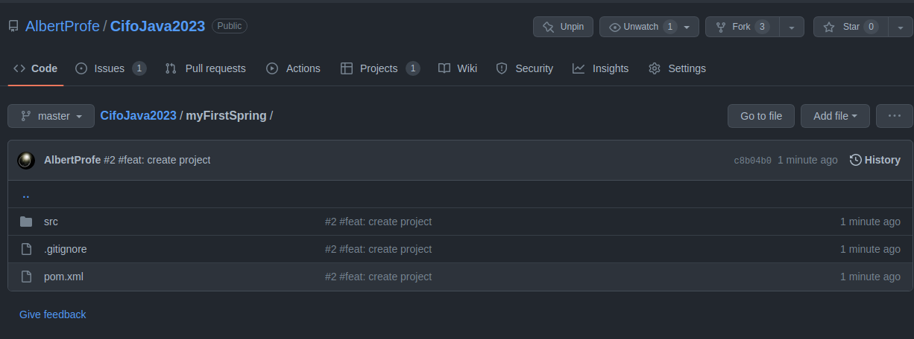Open issue #2 link in the latest commit message
Screen dimensions: 914x339
point(110,160)
